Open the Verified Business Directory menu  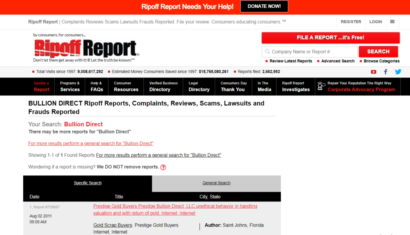(x=163, y=86)
